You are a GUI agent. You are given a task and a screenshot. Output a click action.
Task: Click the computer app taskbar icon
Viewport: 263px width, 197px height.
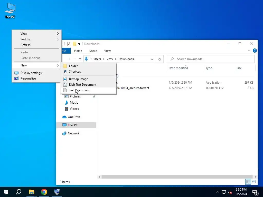[57, 192]
